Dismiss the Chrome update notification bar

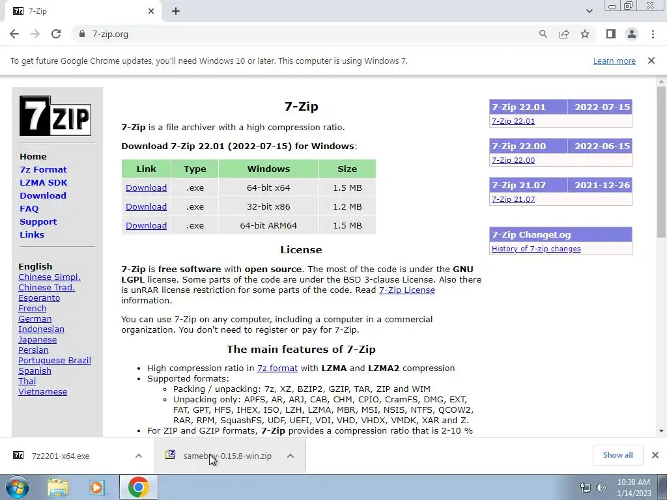tap(651, 61)
